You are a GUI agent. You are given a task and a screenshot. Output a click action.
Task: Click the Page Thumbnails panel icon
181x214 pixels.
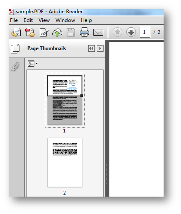(15, 48)
